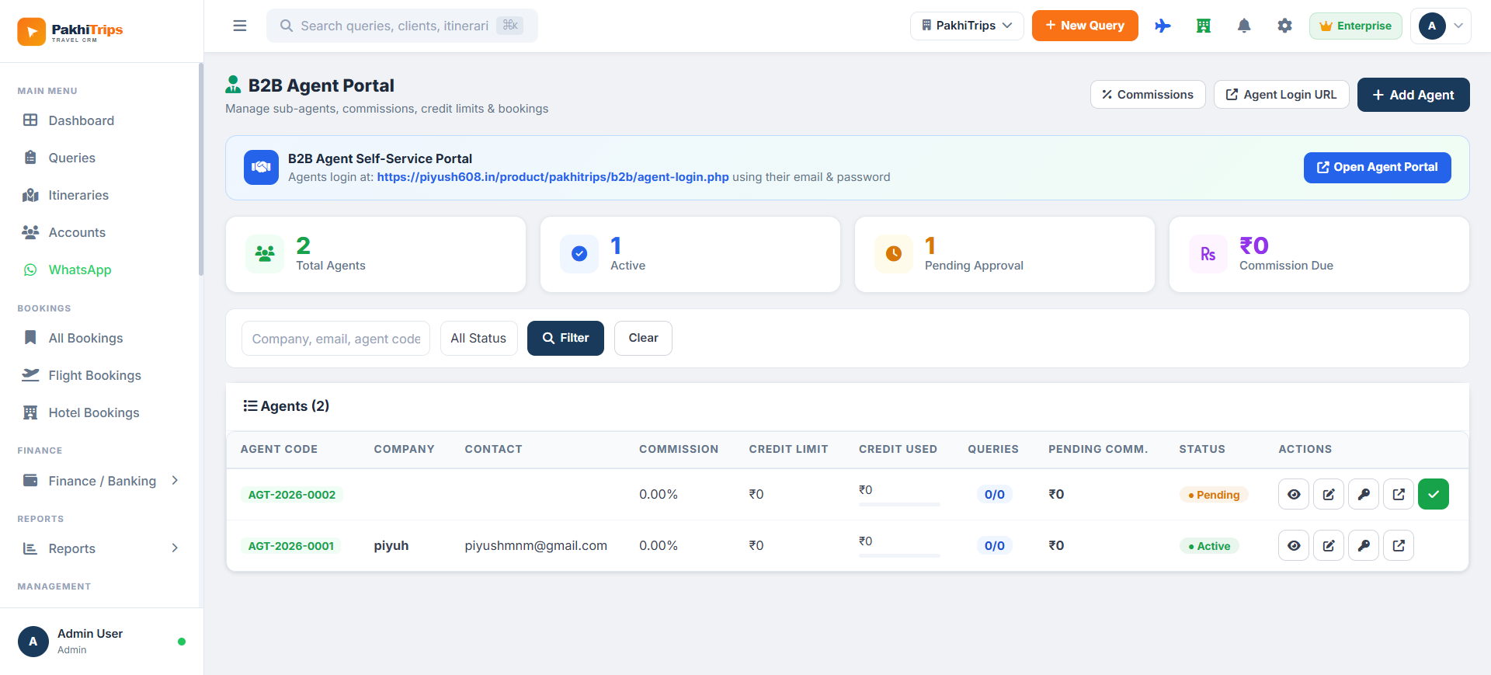Click the Clear filter button

point(643,338)
